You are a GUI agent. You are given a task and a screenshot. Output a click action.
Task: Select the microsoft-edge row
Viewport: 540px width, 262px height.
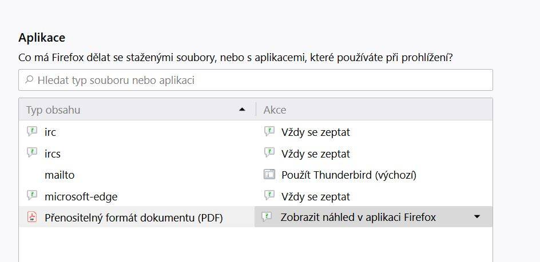[x=256, y=196]
